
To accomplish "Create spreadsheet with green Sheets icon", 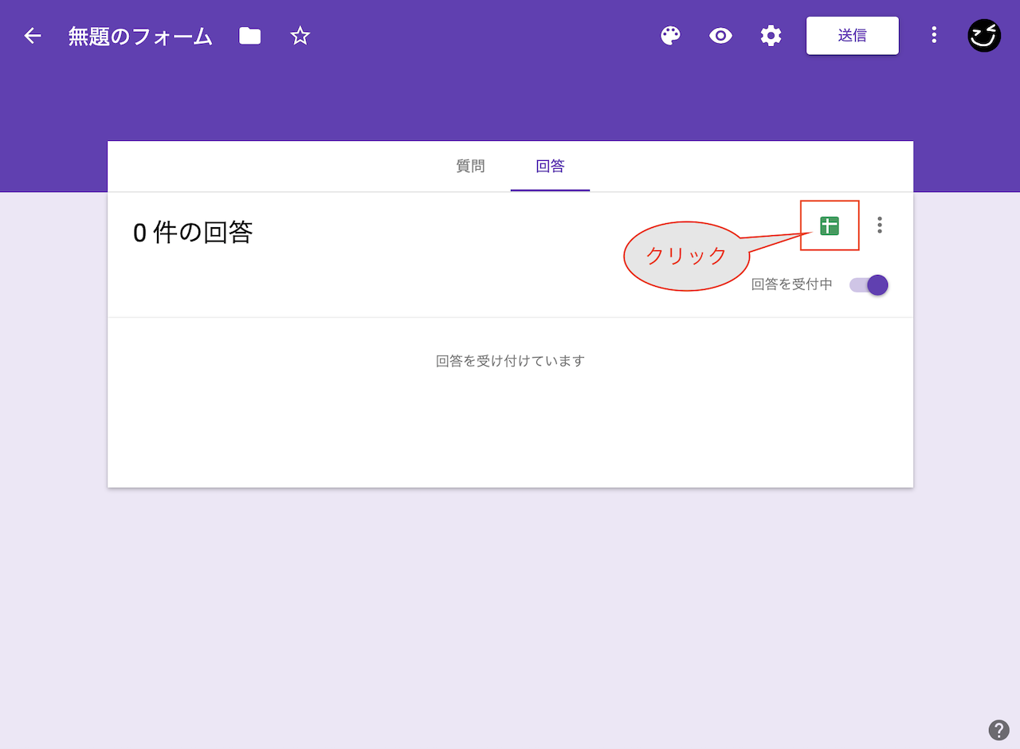I will (x=830, y=225).
